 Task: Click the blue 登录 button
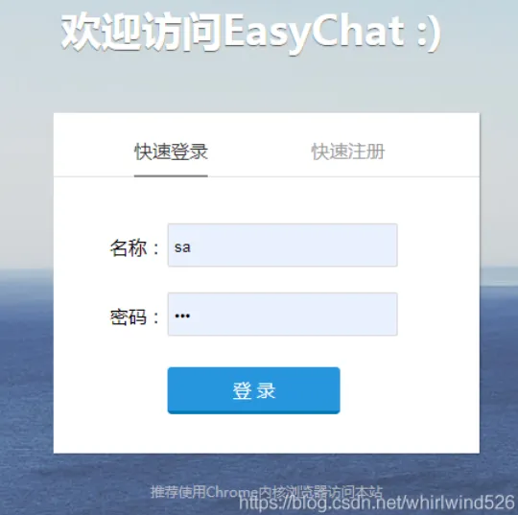pos(253,390)
